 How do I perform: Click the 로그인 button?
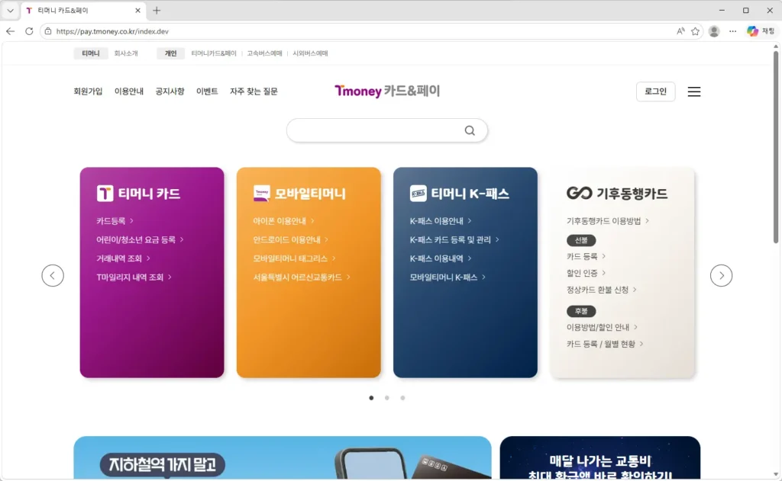(x=655, y=91)
